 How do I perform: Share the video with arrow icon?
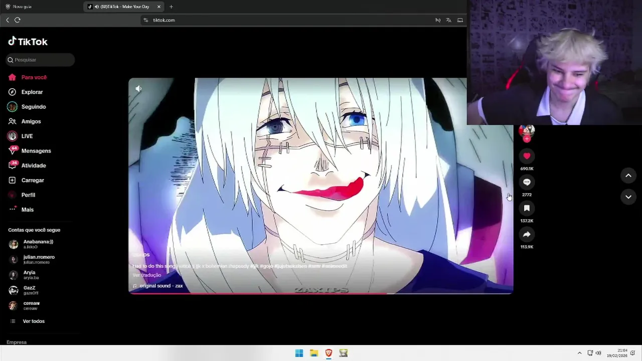pos(527,234)
